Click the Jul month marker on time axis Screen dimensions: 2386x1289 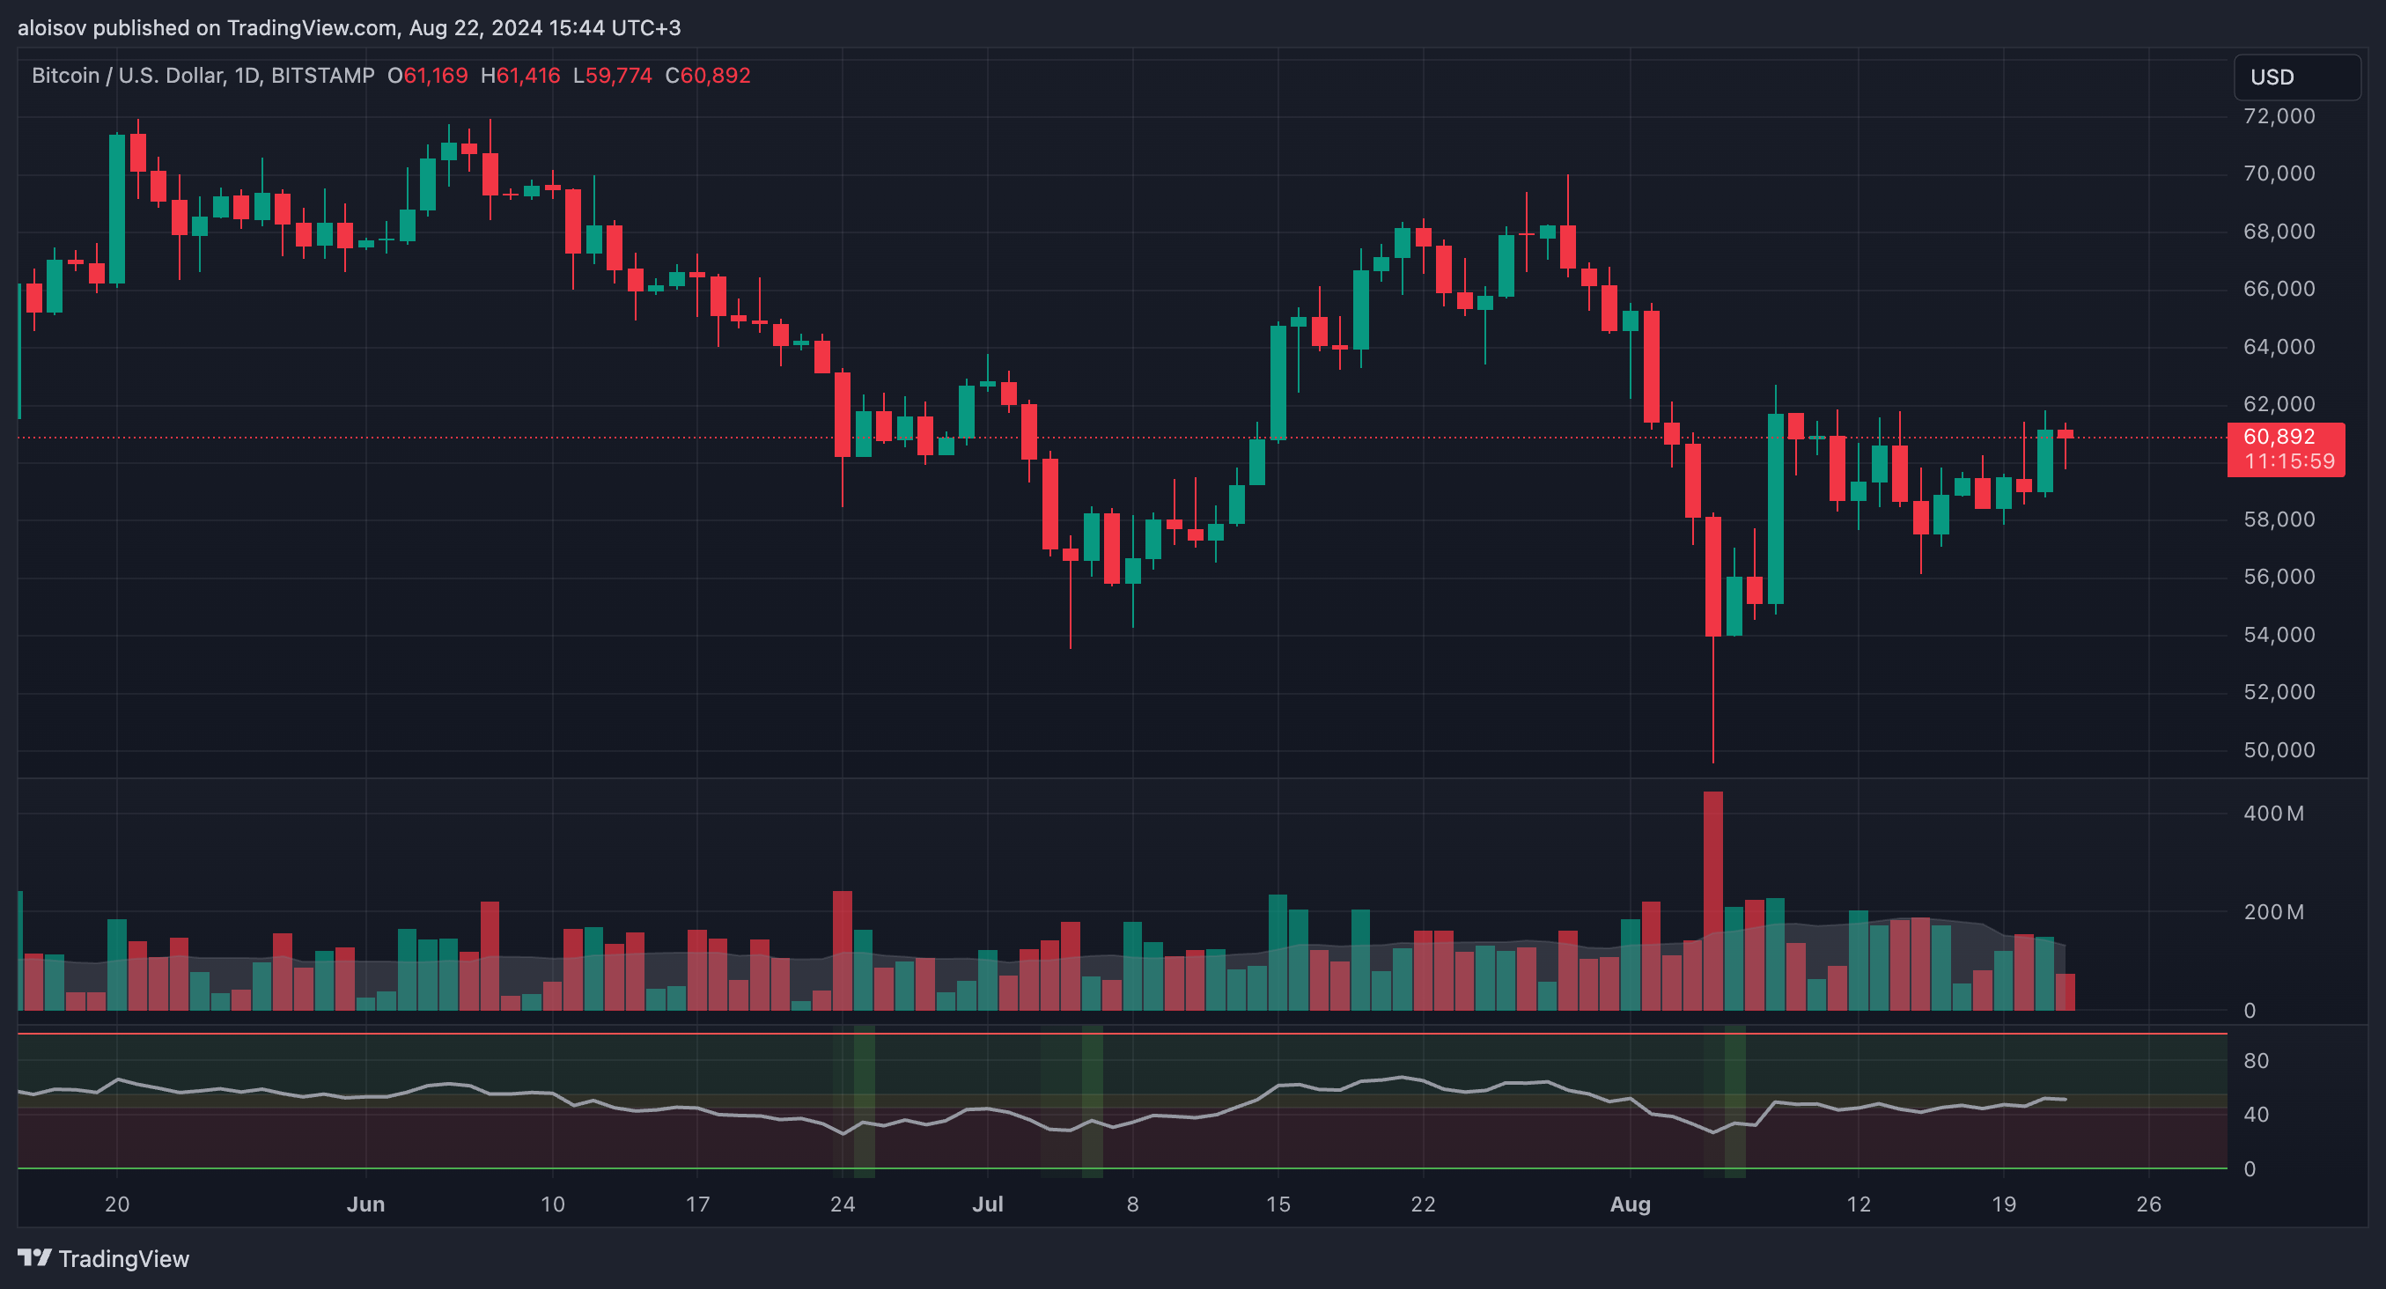click(987, 1204)
